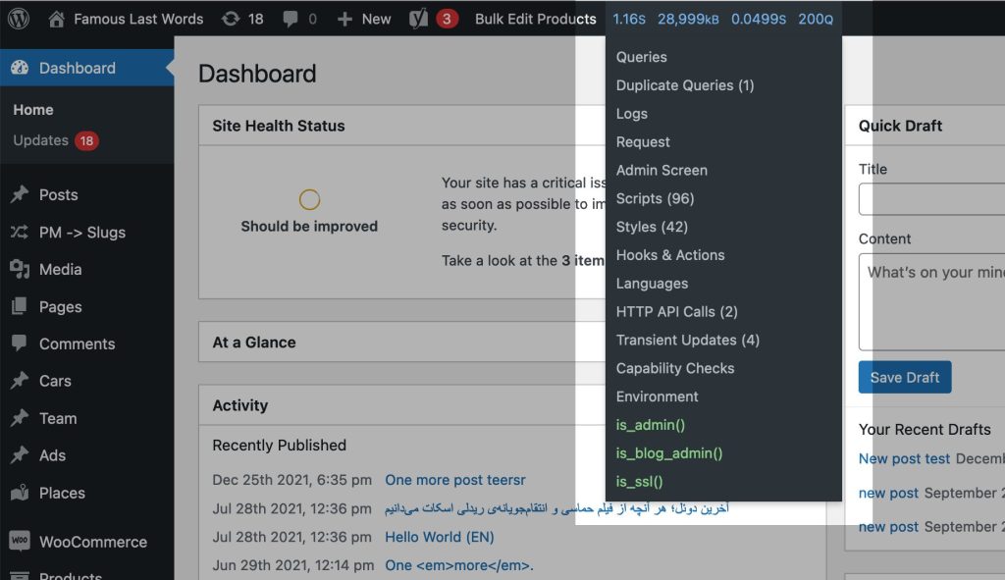The height and width of the screenshot is (580, 1005).
Task: Click the Ads pushpin icon
Action: (20, 455)
